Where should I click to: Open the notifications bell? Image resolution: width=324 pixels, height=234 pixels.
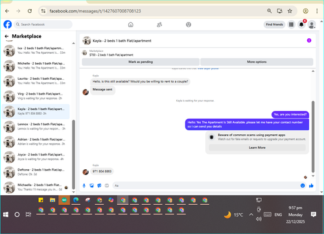301,25
